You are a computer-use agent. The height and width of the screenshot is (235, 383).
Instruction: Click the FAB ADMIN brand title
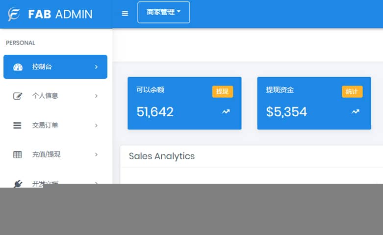tap(60, 14)
